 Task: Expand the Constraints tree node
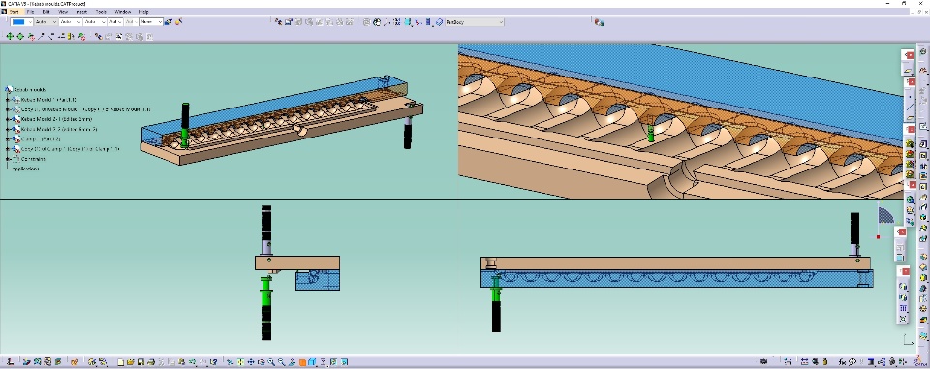tap(7, 159)
